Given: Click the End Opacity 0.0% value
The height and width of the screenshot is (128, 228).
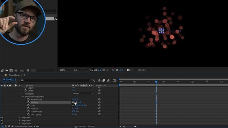Looking at the screenshot, I should 74,114.
